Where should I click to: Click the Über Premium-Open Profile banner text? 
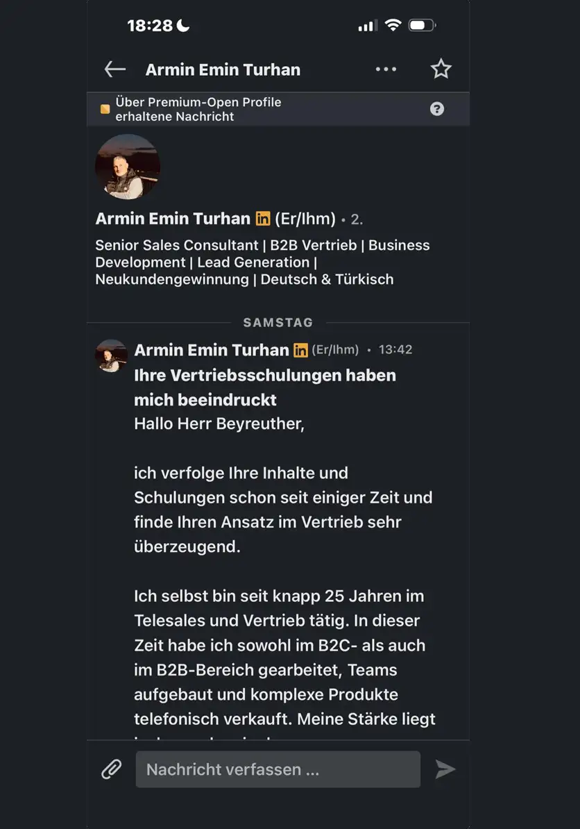[x=198, y=109]
